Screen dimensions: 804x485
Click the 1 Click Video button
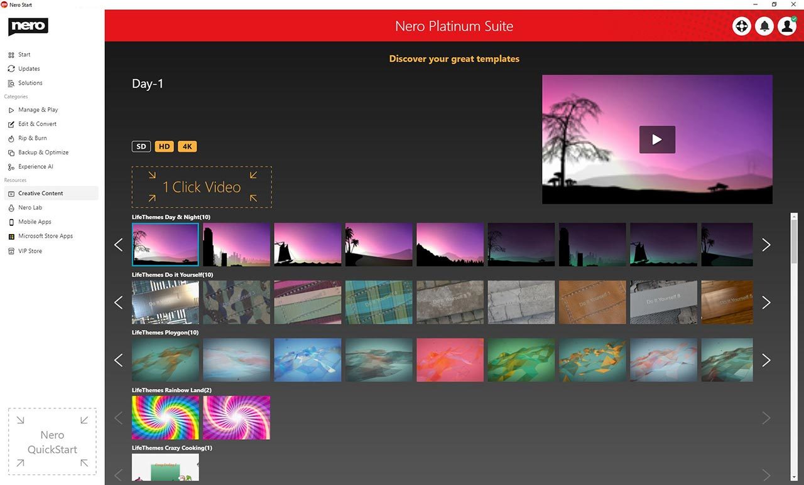(202, 187)
